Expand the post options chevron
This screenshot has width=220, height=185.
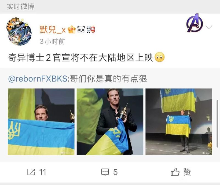[x=209, y=27]
